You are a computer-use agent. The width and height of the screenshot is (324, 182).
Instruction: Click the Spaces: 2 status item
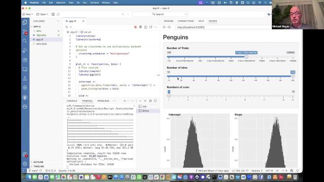coord(257,171)
